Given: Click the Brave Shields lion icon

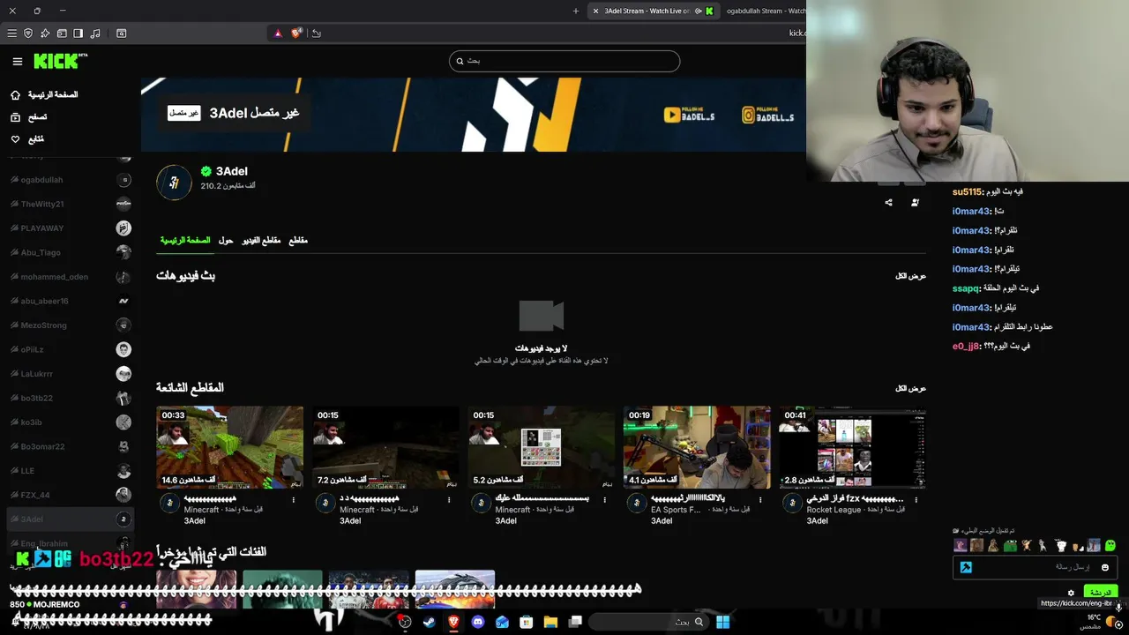Looking at the screenshot, I should pos(297,34).
